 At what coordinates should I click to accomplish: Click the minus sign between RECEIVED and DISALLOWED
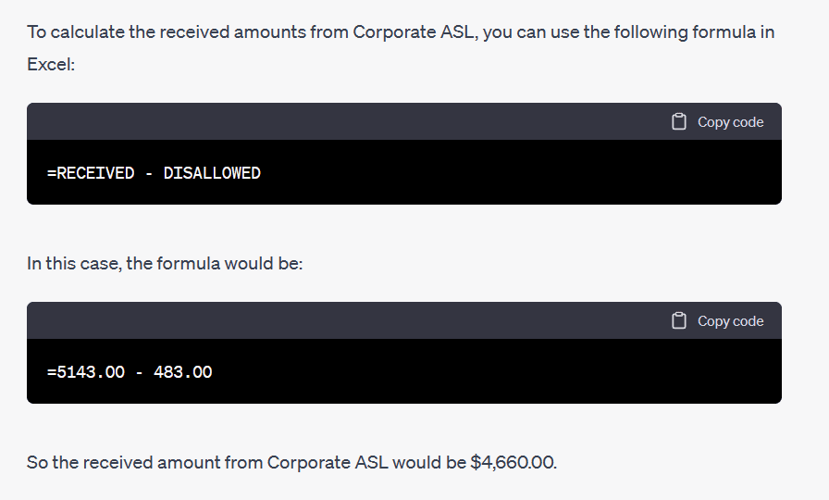149,173
